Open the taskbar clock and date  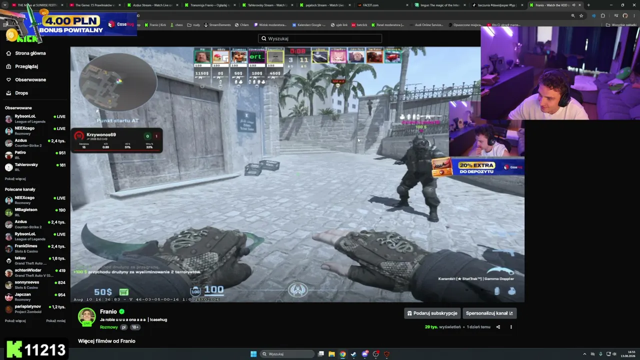pos(628,354)
